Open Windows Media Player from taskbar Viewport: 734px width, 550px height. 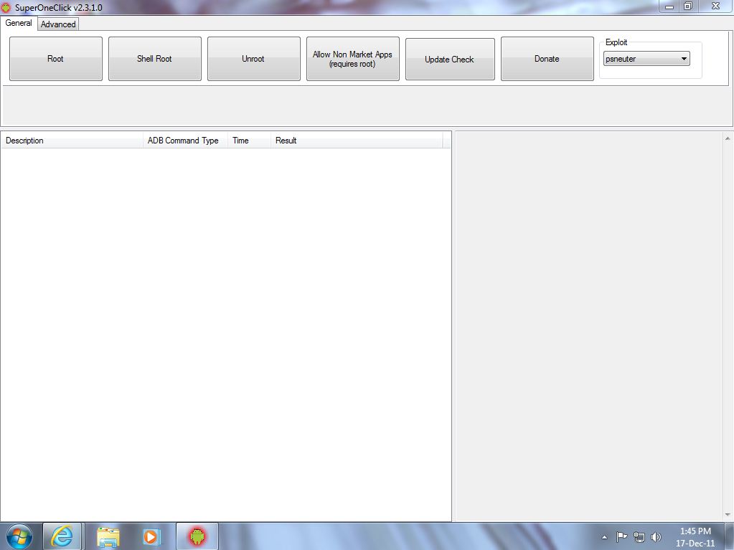(x=151, y=536)
